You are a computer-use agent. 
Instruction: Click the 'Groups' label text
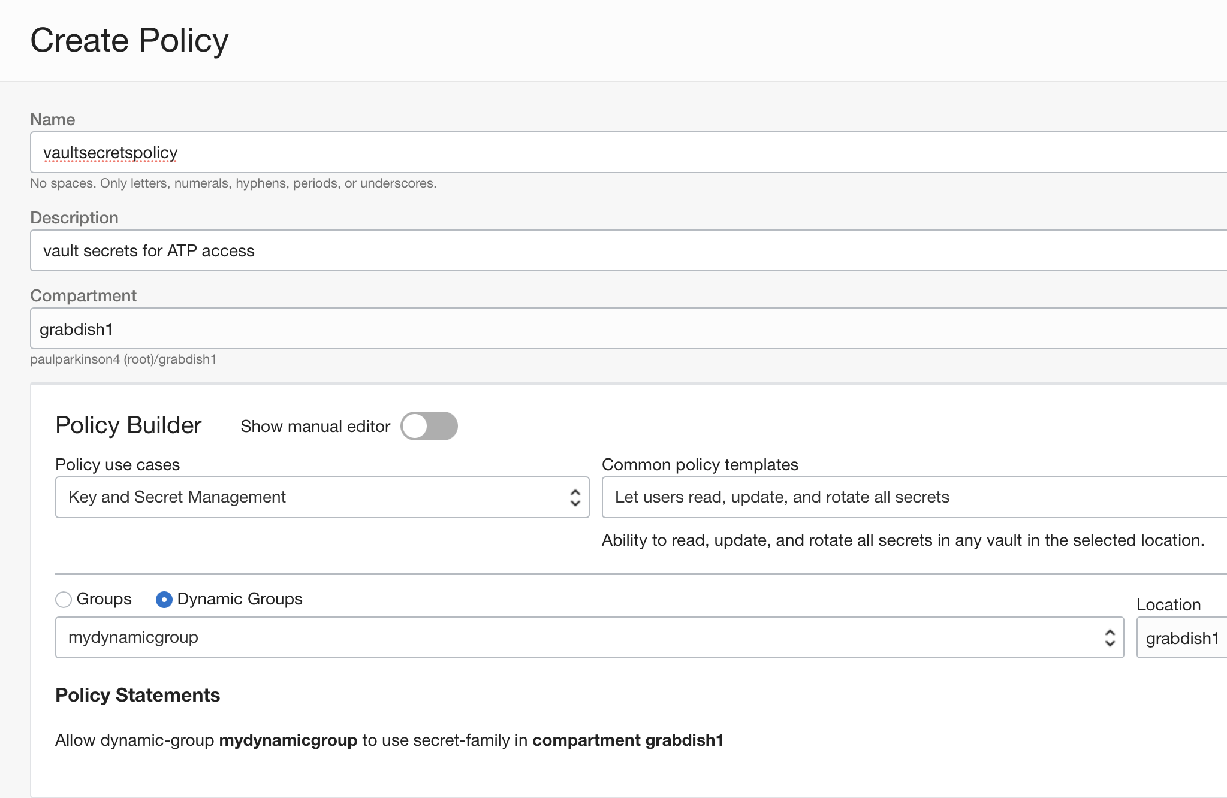click(x=104, y=599)
